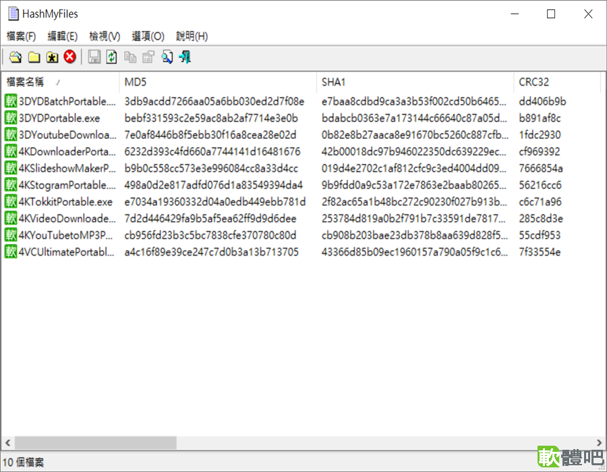Click CRC32 value 7f33554e
607x472 pixels.
pyautogui.click(x=540, y=252)
